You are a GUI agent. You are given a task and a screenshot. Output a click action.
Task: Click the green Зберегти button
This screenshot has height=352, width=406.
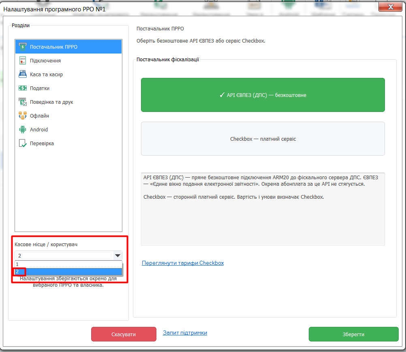tap(353, 334)
